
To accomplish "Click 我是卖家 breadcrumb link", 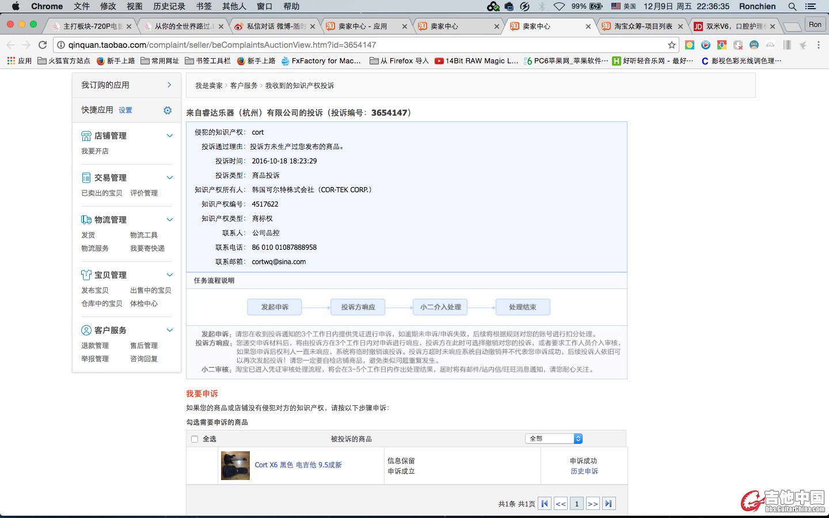I will (209, 86).
